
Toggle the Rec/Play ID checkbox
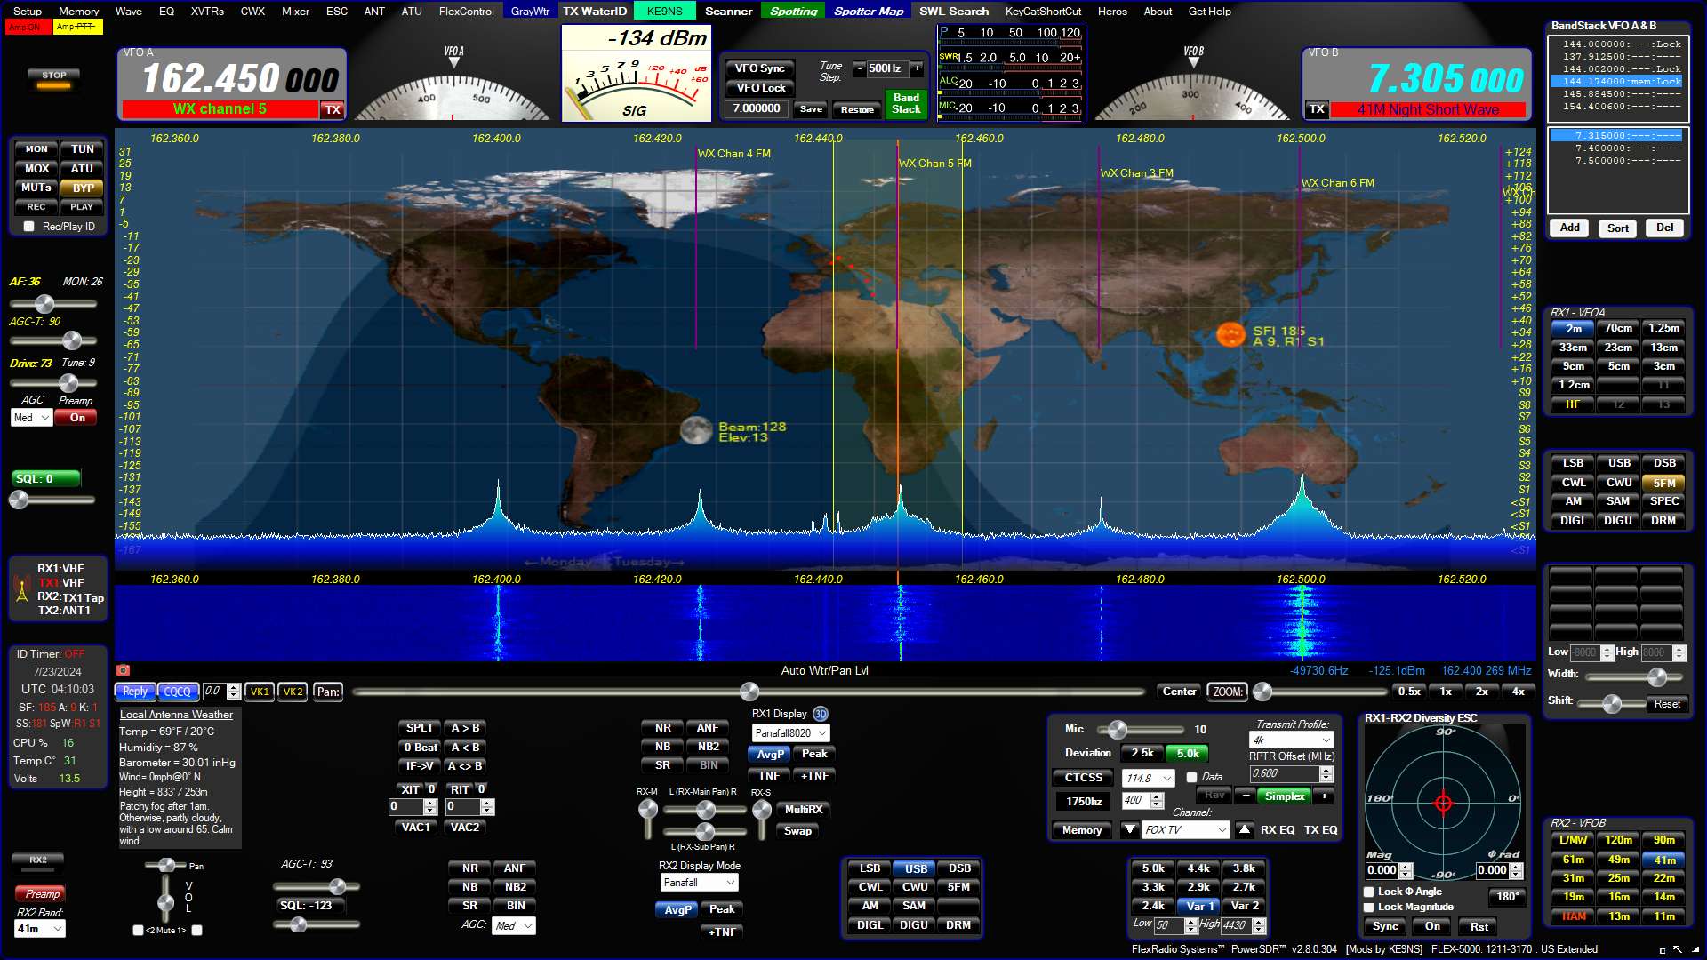[x=28, y=227]
